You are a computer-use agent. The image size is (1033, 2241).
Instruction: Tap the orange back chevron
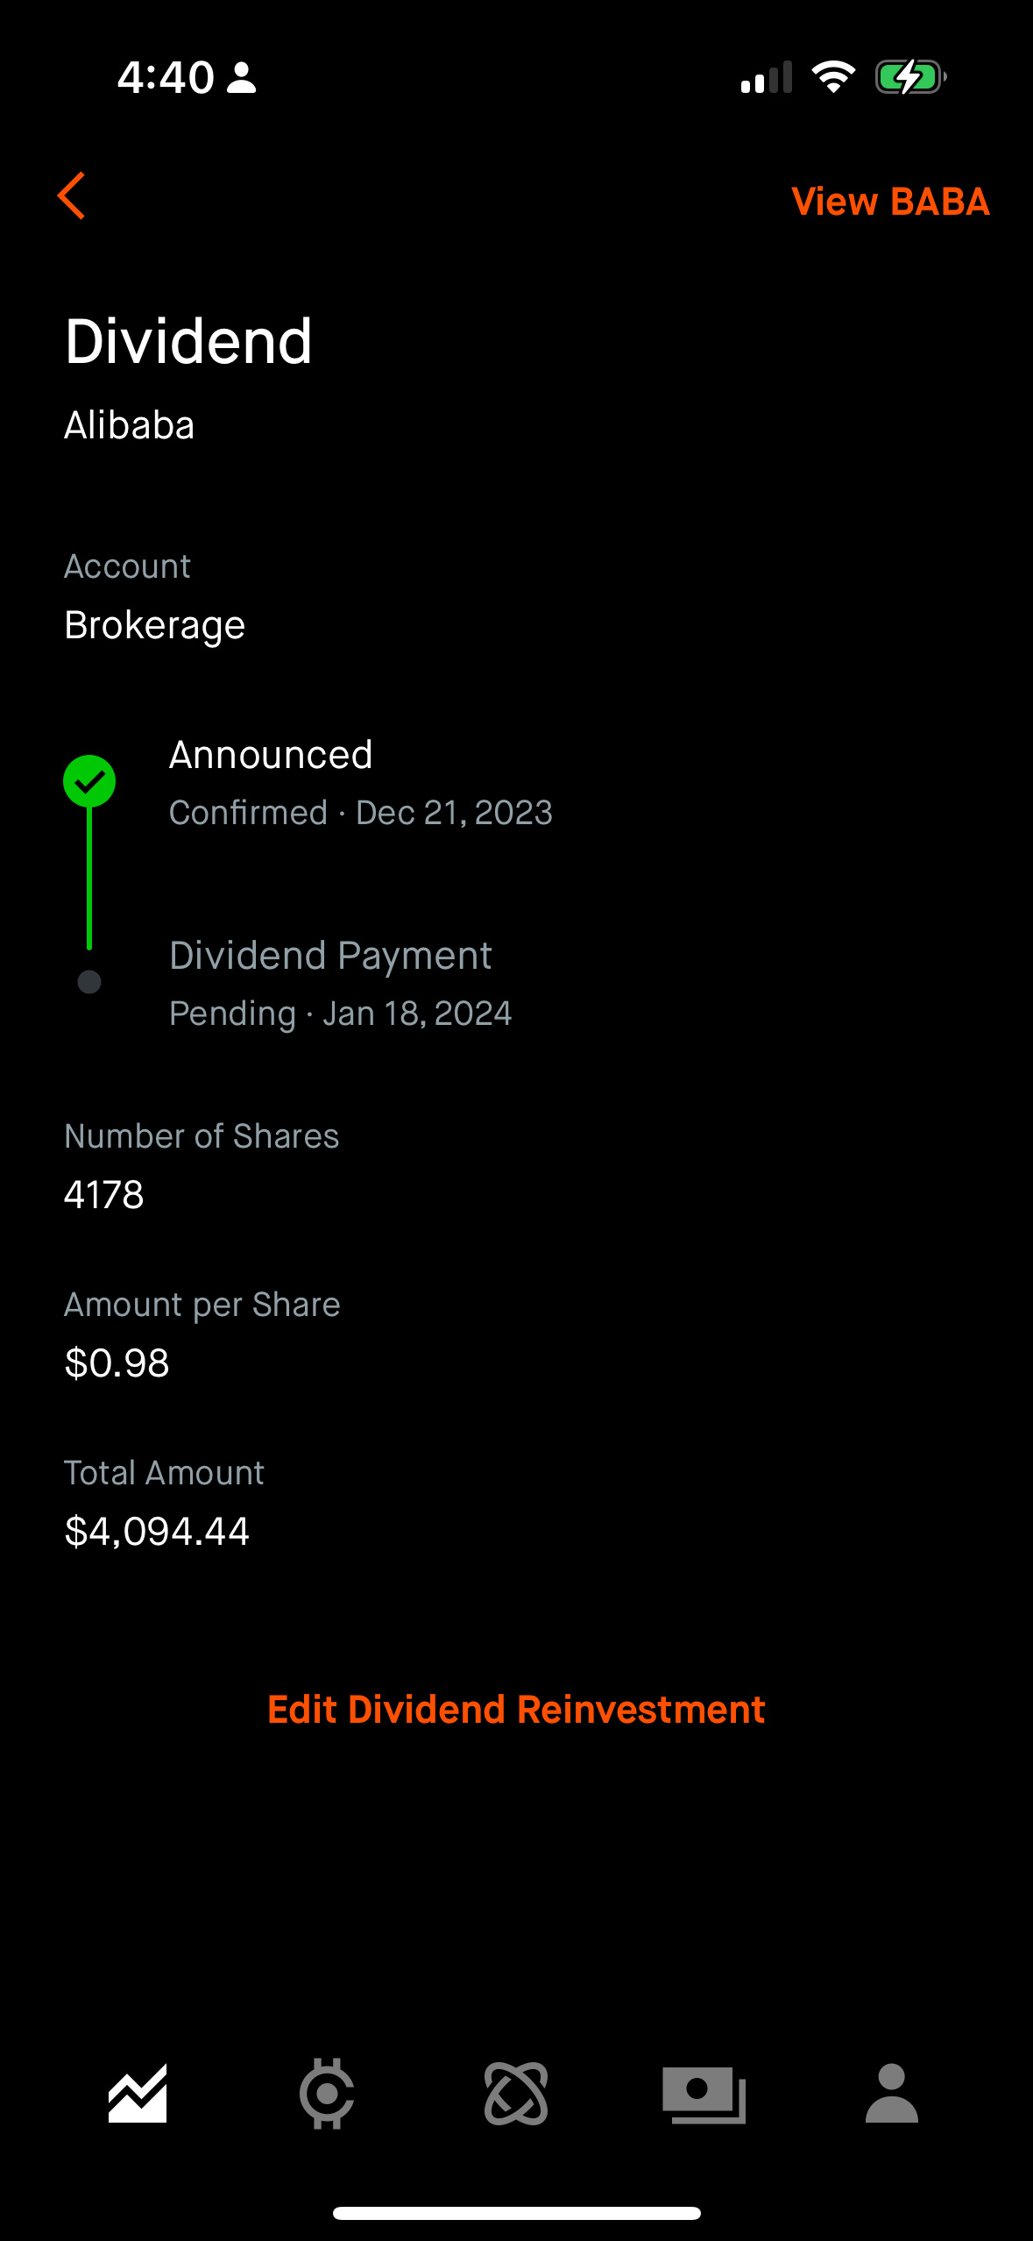[72, 196]
